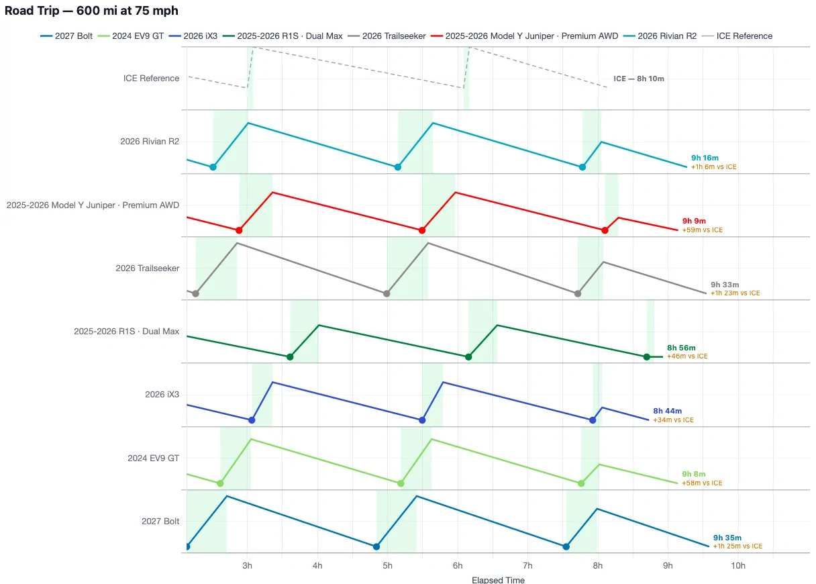Viewport: 816px width, 584px height.
Task: Select the last red charging marker on Model Y line
Action: coord(605,230)
